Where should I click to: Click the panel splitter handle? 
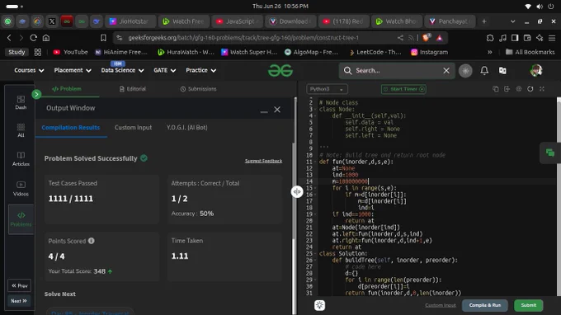tap(297, 191)
